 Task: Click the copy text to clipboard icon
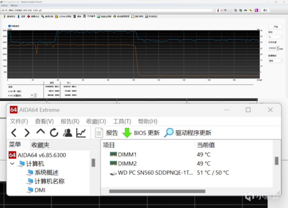click(x=235, y=10)
